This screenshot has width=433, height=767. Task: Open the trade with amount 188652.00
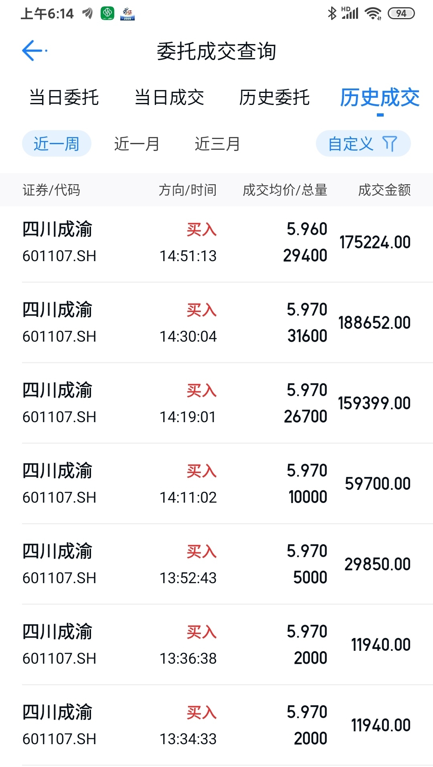tap(216, 323)
